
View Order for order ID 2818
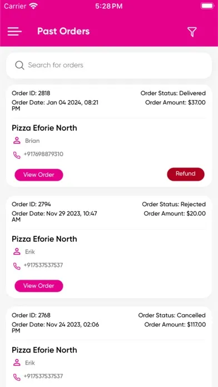point(39,175)
